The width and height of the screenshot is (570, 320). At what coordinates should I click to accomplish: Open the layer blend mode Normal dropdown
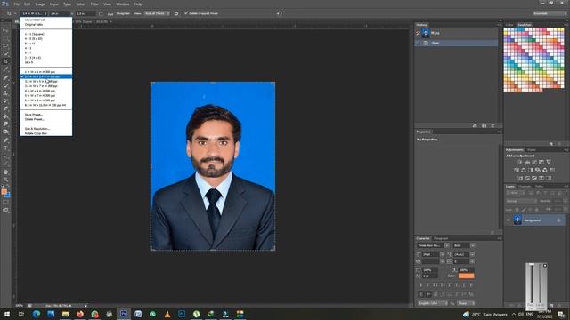coord(521,201)
